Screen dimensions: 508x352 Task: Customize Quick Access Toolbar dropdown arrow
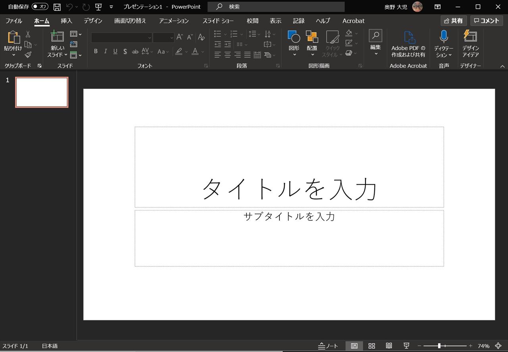pos(111,7)
